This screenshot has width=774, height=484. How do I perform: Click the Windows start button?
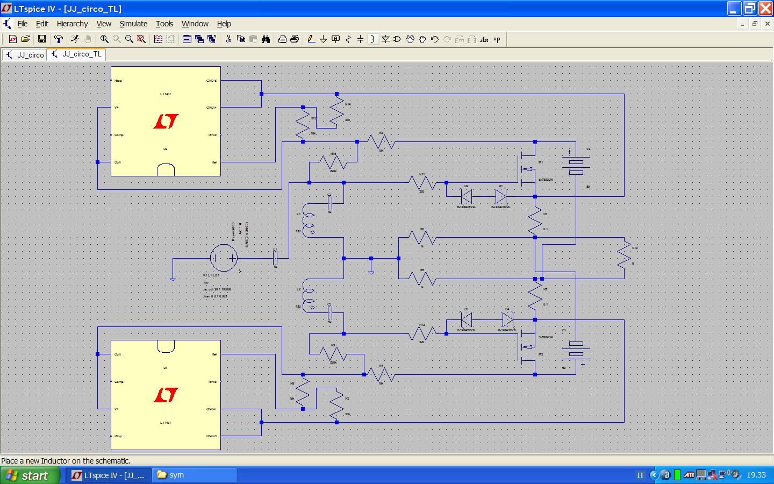pos(30,475)
